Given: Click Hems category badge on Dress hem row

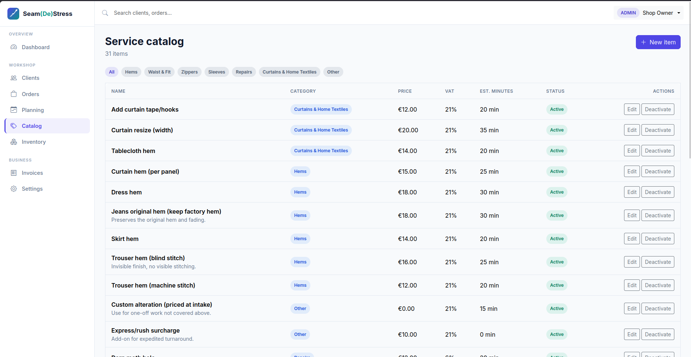Looking at the screenshot, I should [300, 192].
